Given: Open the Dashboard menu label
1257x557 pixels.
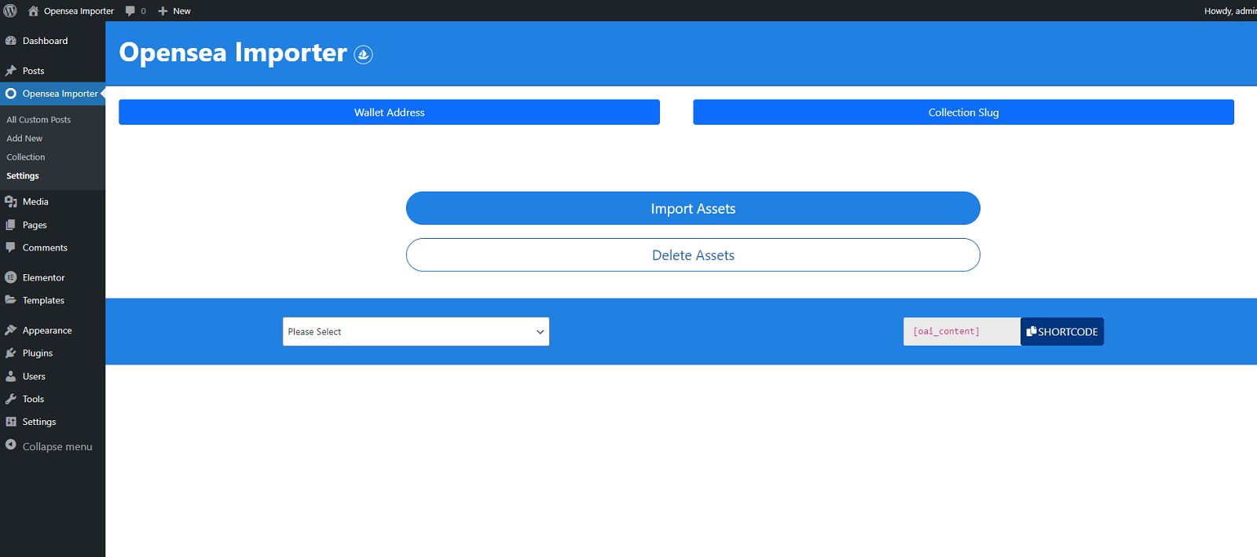Looking at the screenshot, I should [x=45, y=41].
